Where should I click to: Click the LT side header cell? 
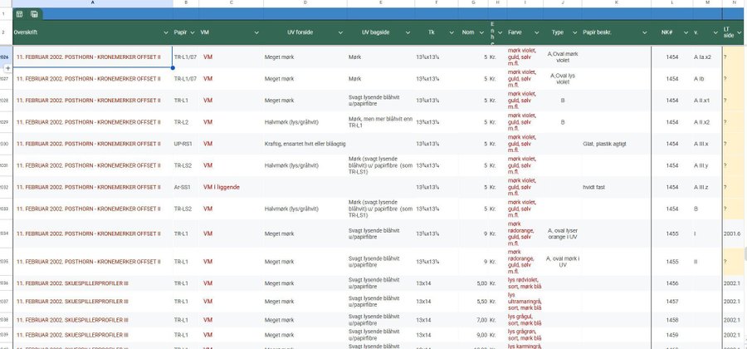click(x=730, y=32)
